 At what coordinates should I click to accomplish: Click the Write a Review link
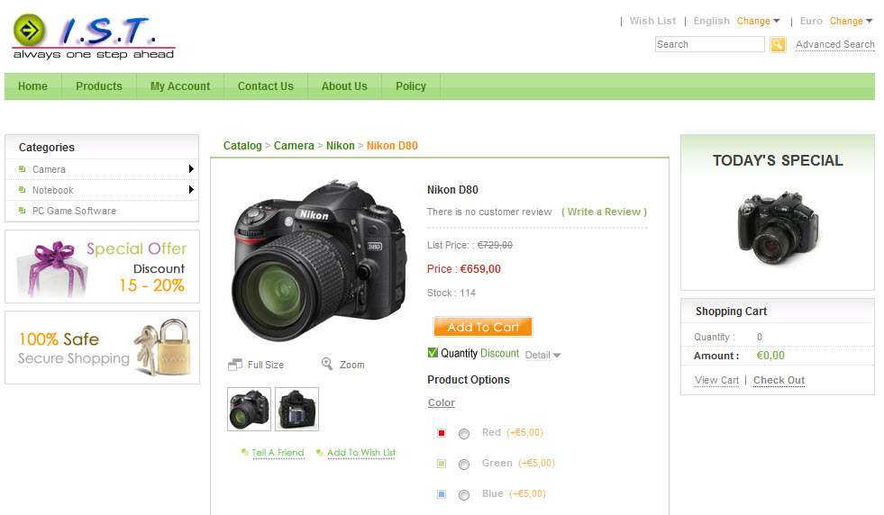(604, 212)
